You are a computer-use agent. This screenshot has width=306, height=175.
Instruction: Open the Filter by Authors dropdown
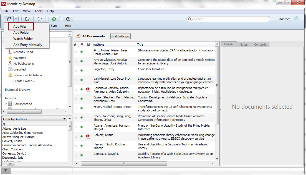35,119
